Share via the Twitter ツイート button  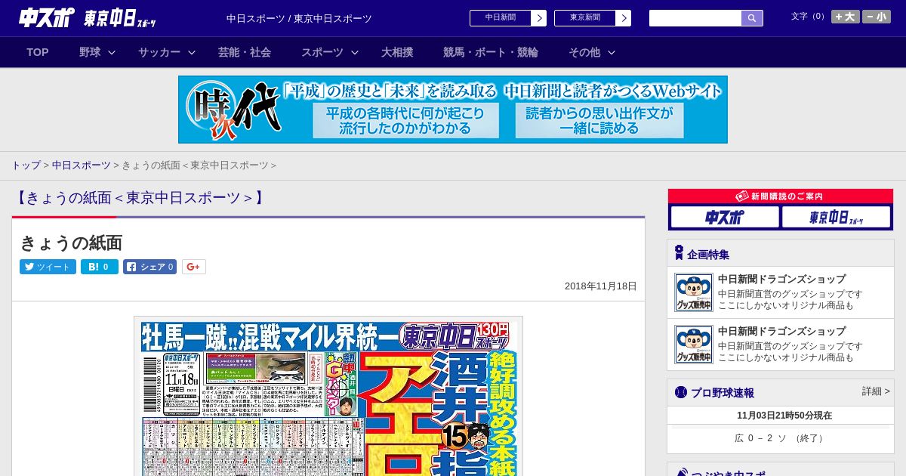[48, 267]
